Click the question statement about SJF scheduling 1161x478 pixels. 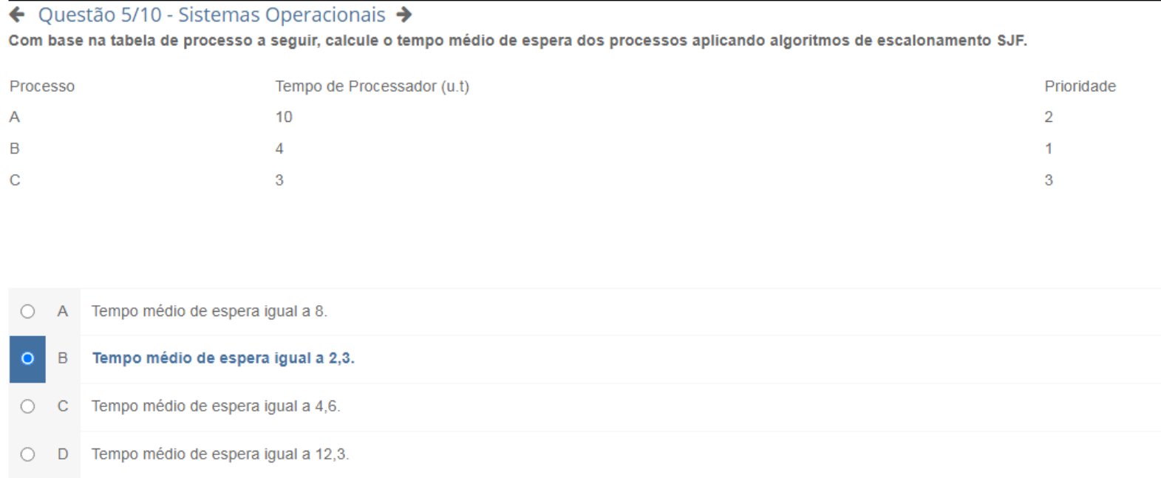[517, 41]
